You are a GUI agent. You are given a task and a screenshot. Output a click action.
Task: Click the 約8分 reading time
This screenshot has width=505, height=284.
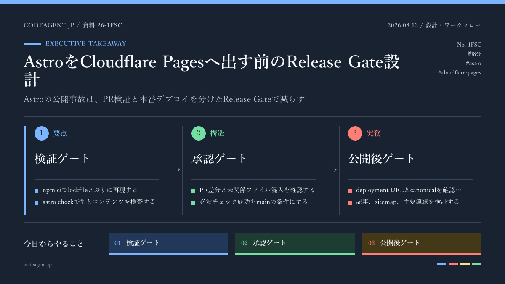pyautogui.click(x=474, y=54)
